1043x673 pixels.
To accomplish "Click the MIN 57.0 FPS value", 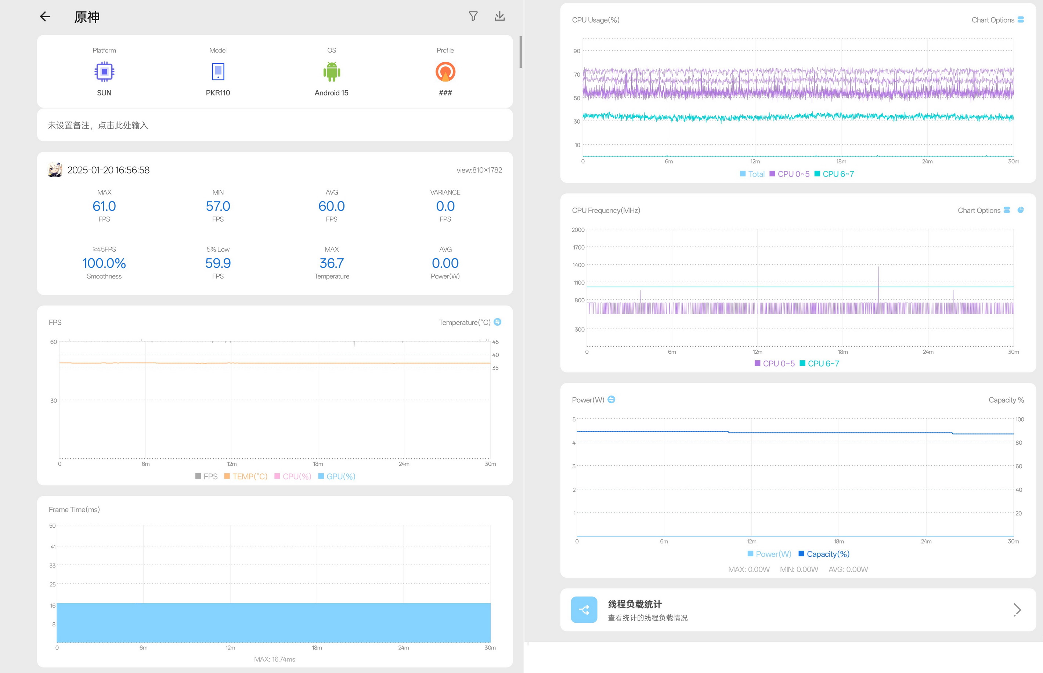I will [x=218, y=206].
